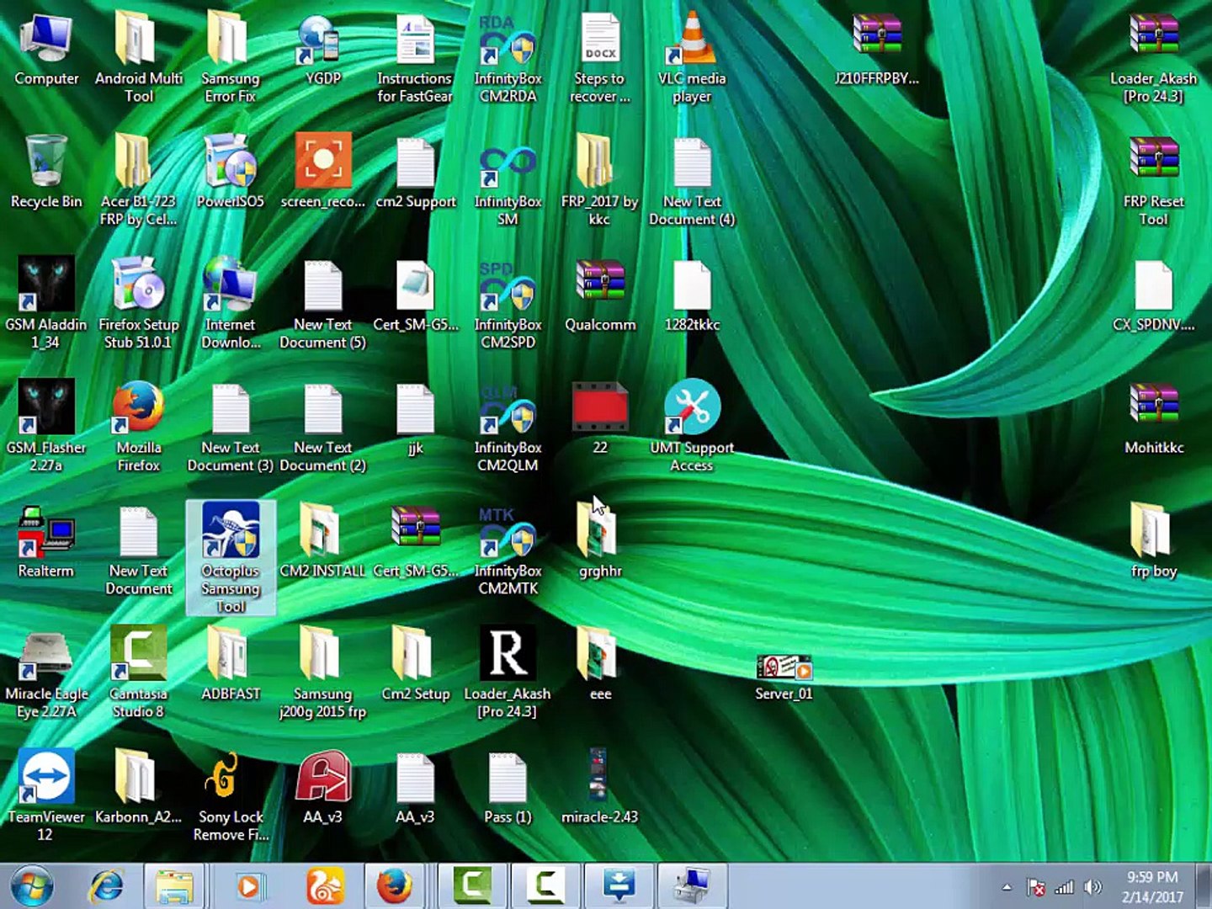Select the TeamViewer 12 desktop icon
The width and height of the screenshot is (1212, 909).
click(45, 776)
